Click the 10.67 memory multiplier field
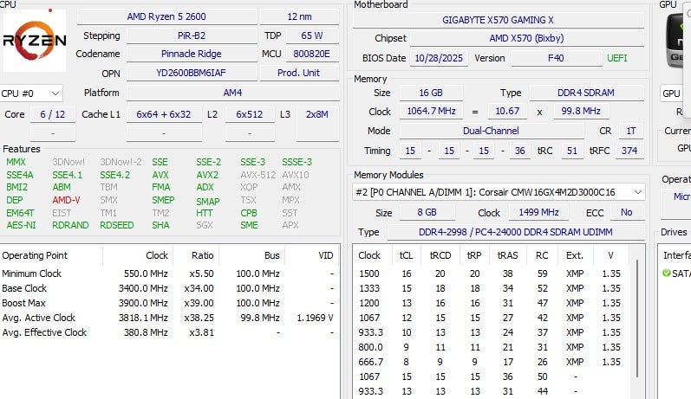The height and width of the screenshot is (399, 691). click(508, 111)
